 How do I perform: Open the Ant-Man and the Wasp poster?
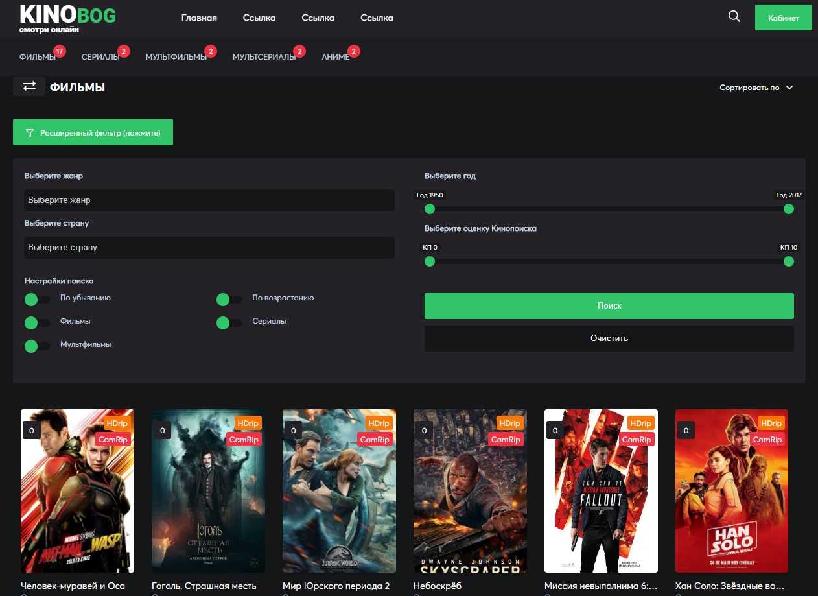(77, 491)
